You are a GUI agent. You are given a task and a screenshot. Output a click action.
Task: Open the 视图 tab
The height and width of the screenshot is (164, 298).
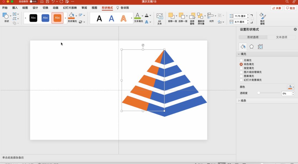click(94, 8)
